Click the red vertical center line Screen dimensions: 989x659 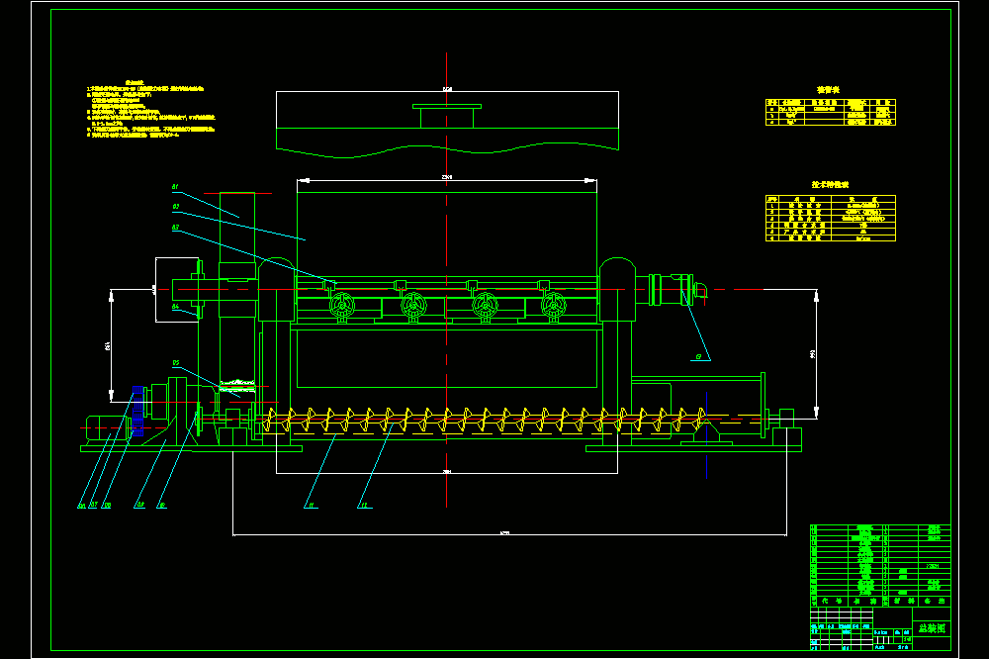pos(447,280)
